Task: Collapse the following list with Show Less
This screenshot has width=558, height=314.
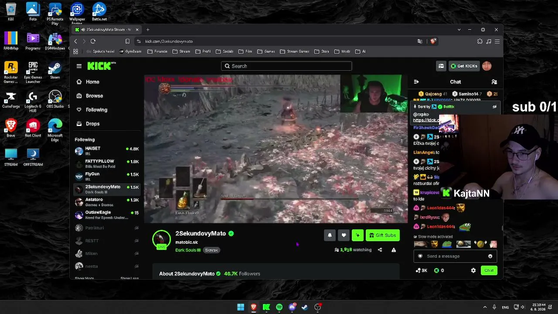Action: (129, 278)
